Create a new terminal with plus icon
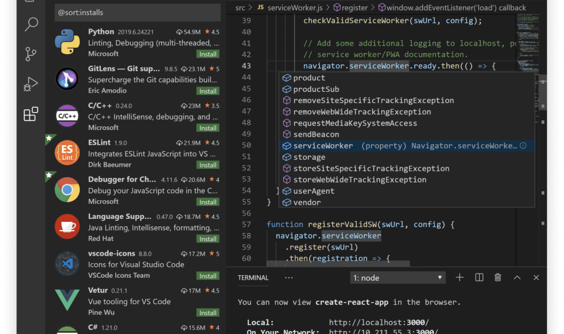Screen dimensions: 564x334 [459, 278]
